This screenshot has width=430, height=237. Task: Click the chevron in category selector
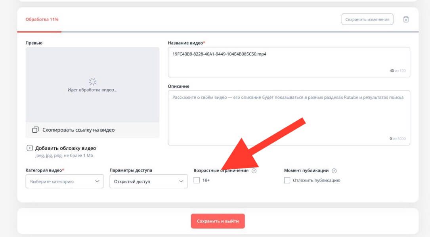click(x=97, y=182)
